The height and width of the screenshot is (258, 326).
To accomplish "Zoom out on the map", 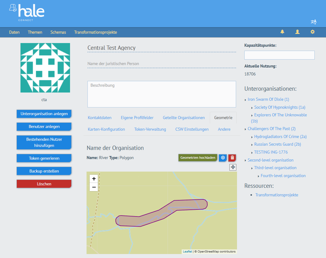I will (x=94, y=187).
